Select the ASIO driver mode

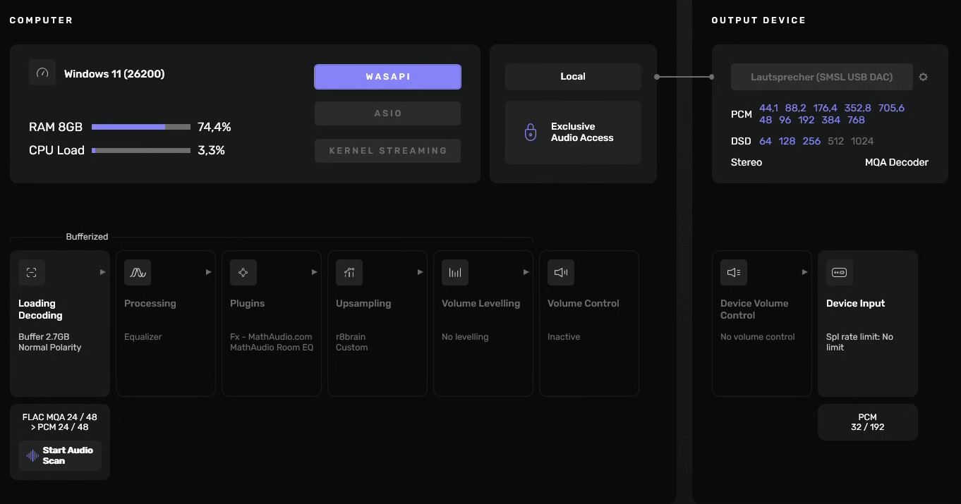pyautogui.click(x=387, y=113)
